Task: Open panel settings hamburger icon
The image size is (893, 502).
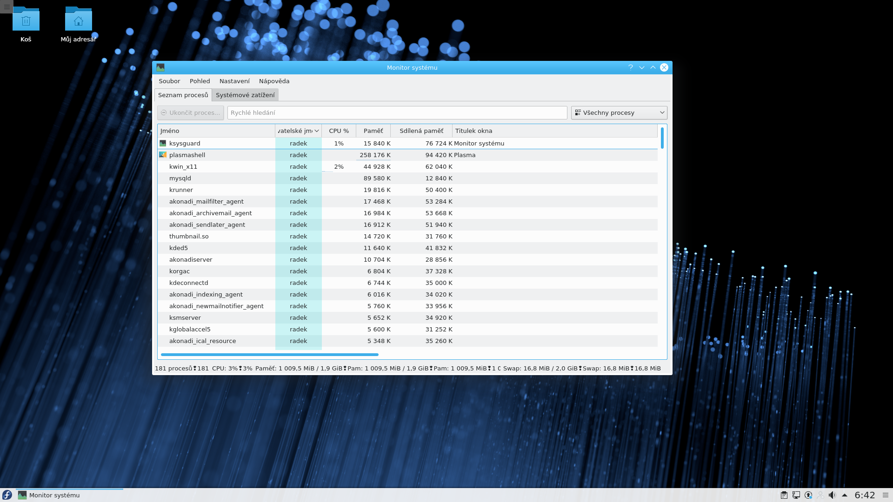Action: 886,495
